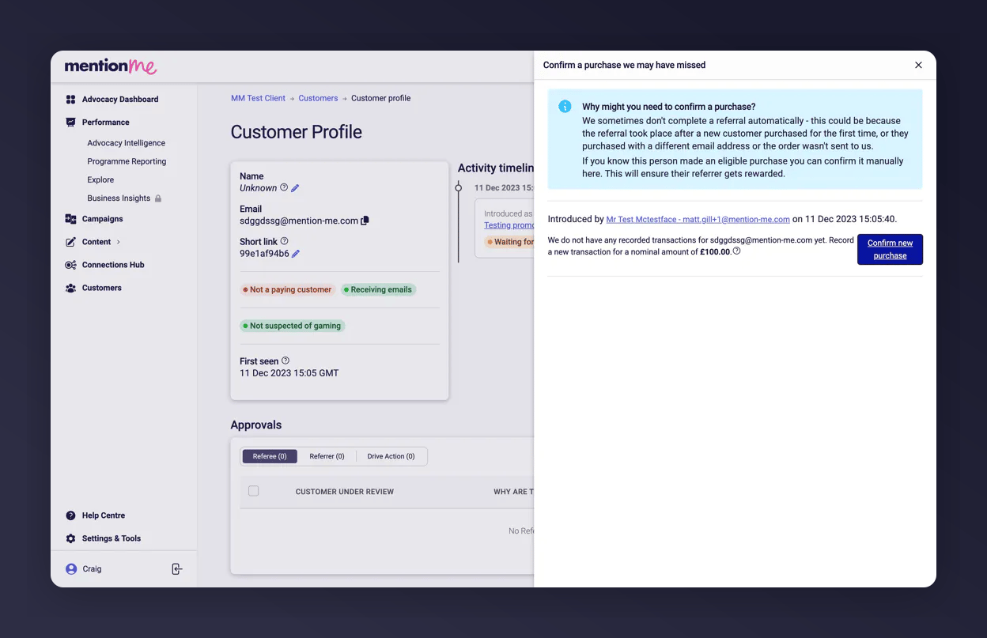The width and height of the screenshot is (987, 638).
Task: Tick the select-all checkbox in Approvals table
Action: pos(253,491)
